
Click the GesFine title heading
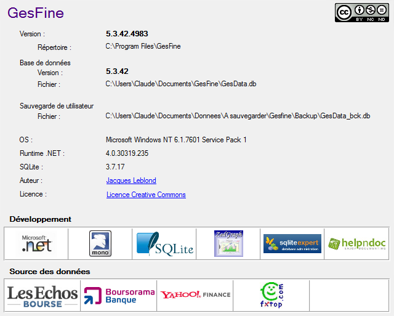pyautogui.click(x=35, y=13)
